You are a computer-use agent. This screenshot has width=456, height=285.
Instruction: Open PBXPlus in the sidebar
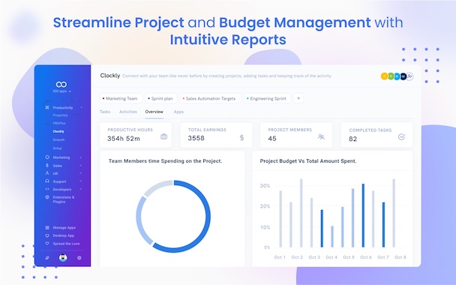59,123
